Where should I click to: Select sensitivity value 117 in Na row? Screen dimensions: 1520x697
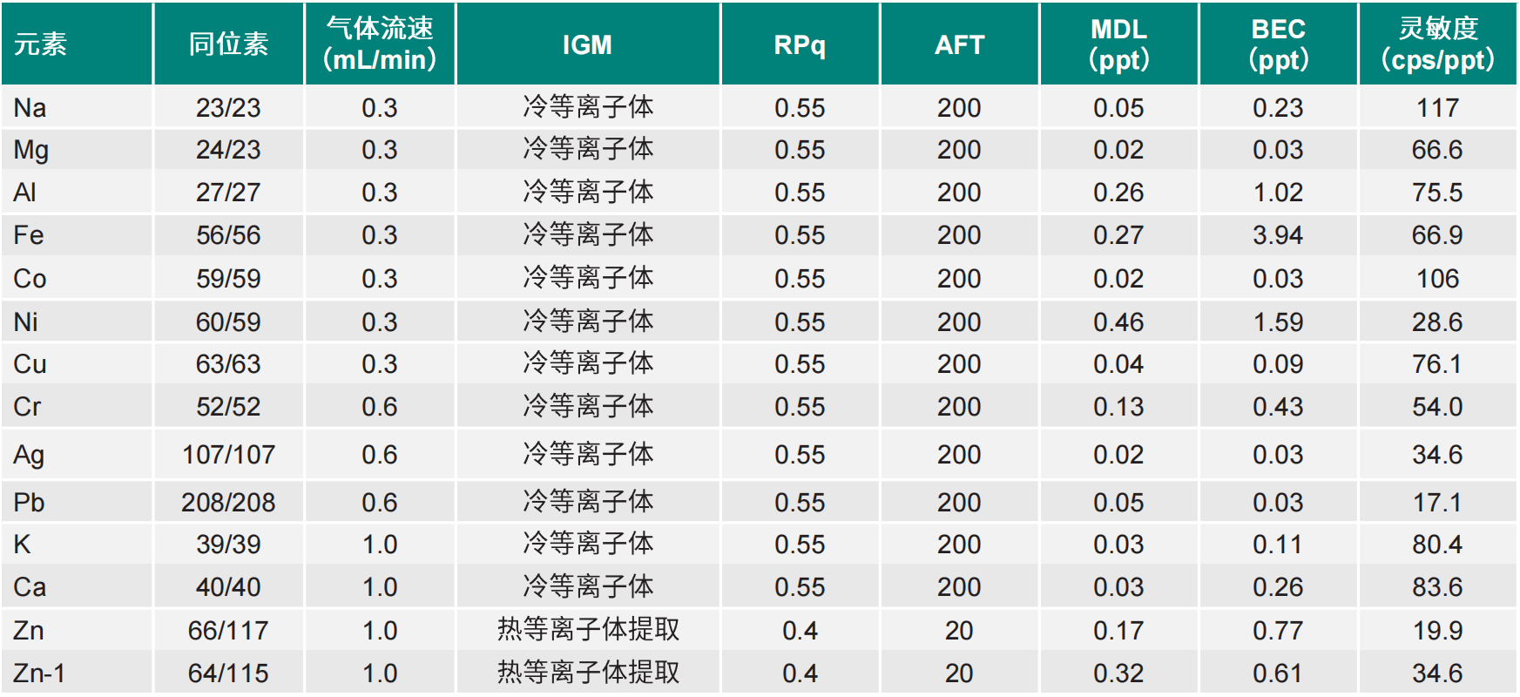(x=1437, y=108)
